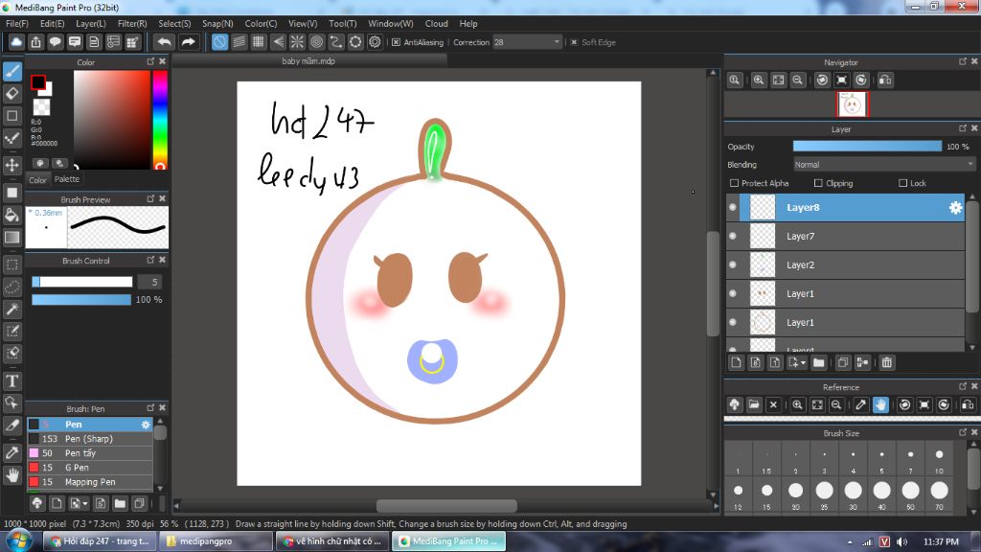Viewport: 981px width, 552px height.
Task: Zoom out using Navigator magnifier minus
Action: pos(797,80)
